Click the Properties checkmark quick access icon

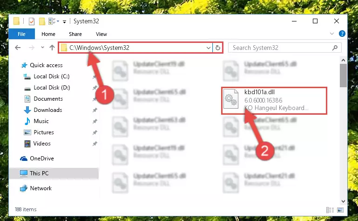point(32,21)
